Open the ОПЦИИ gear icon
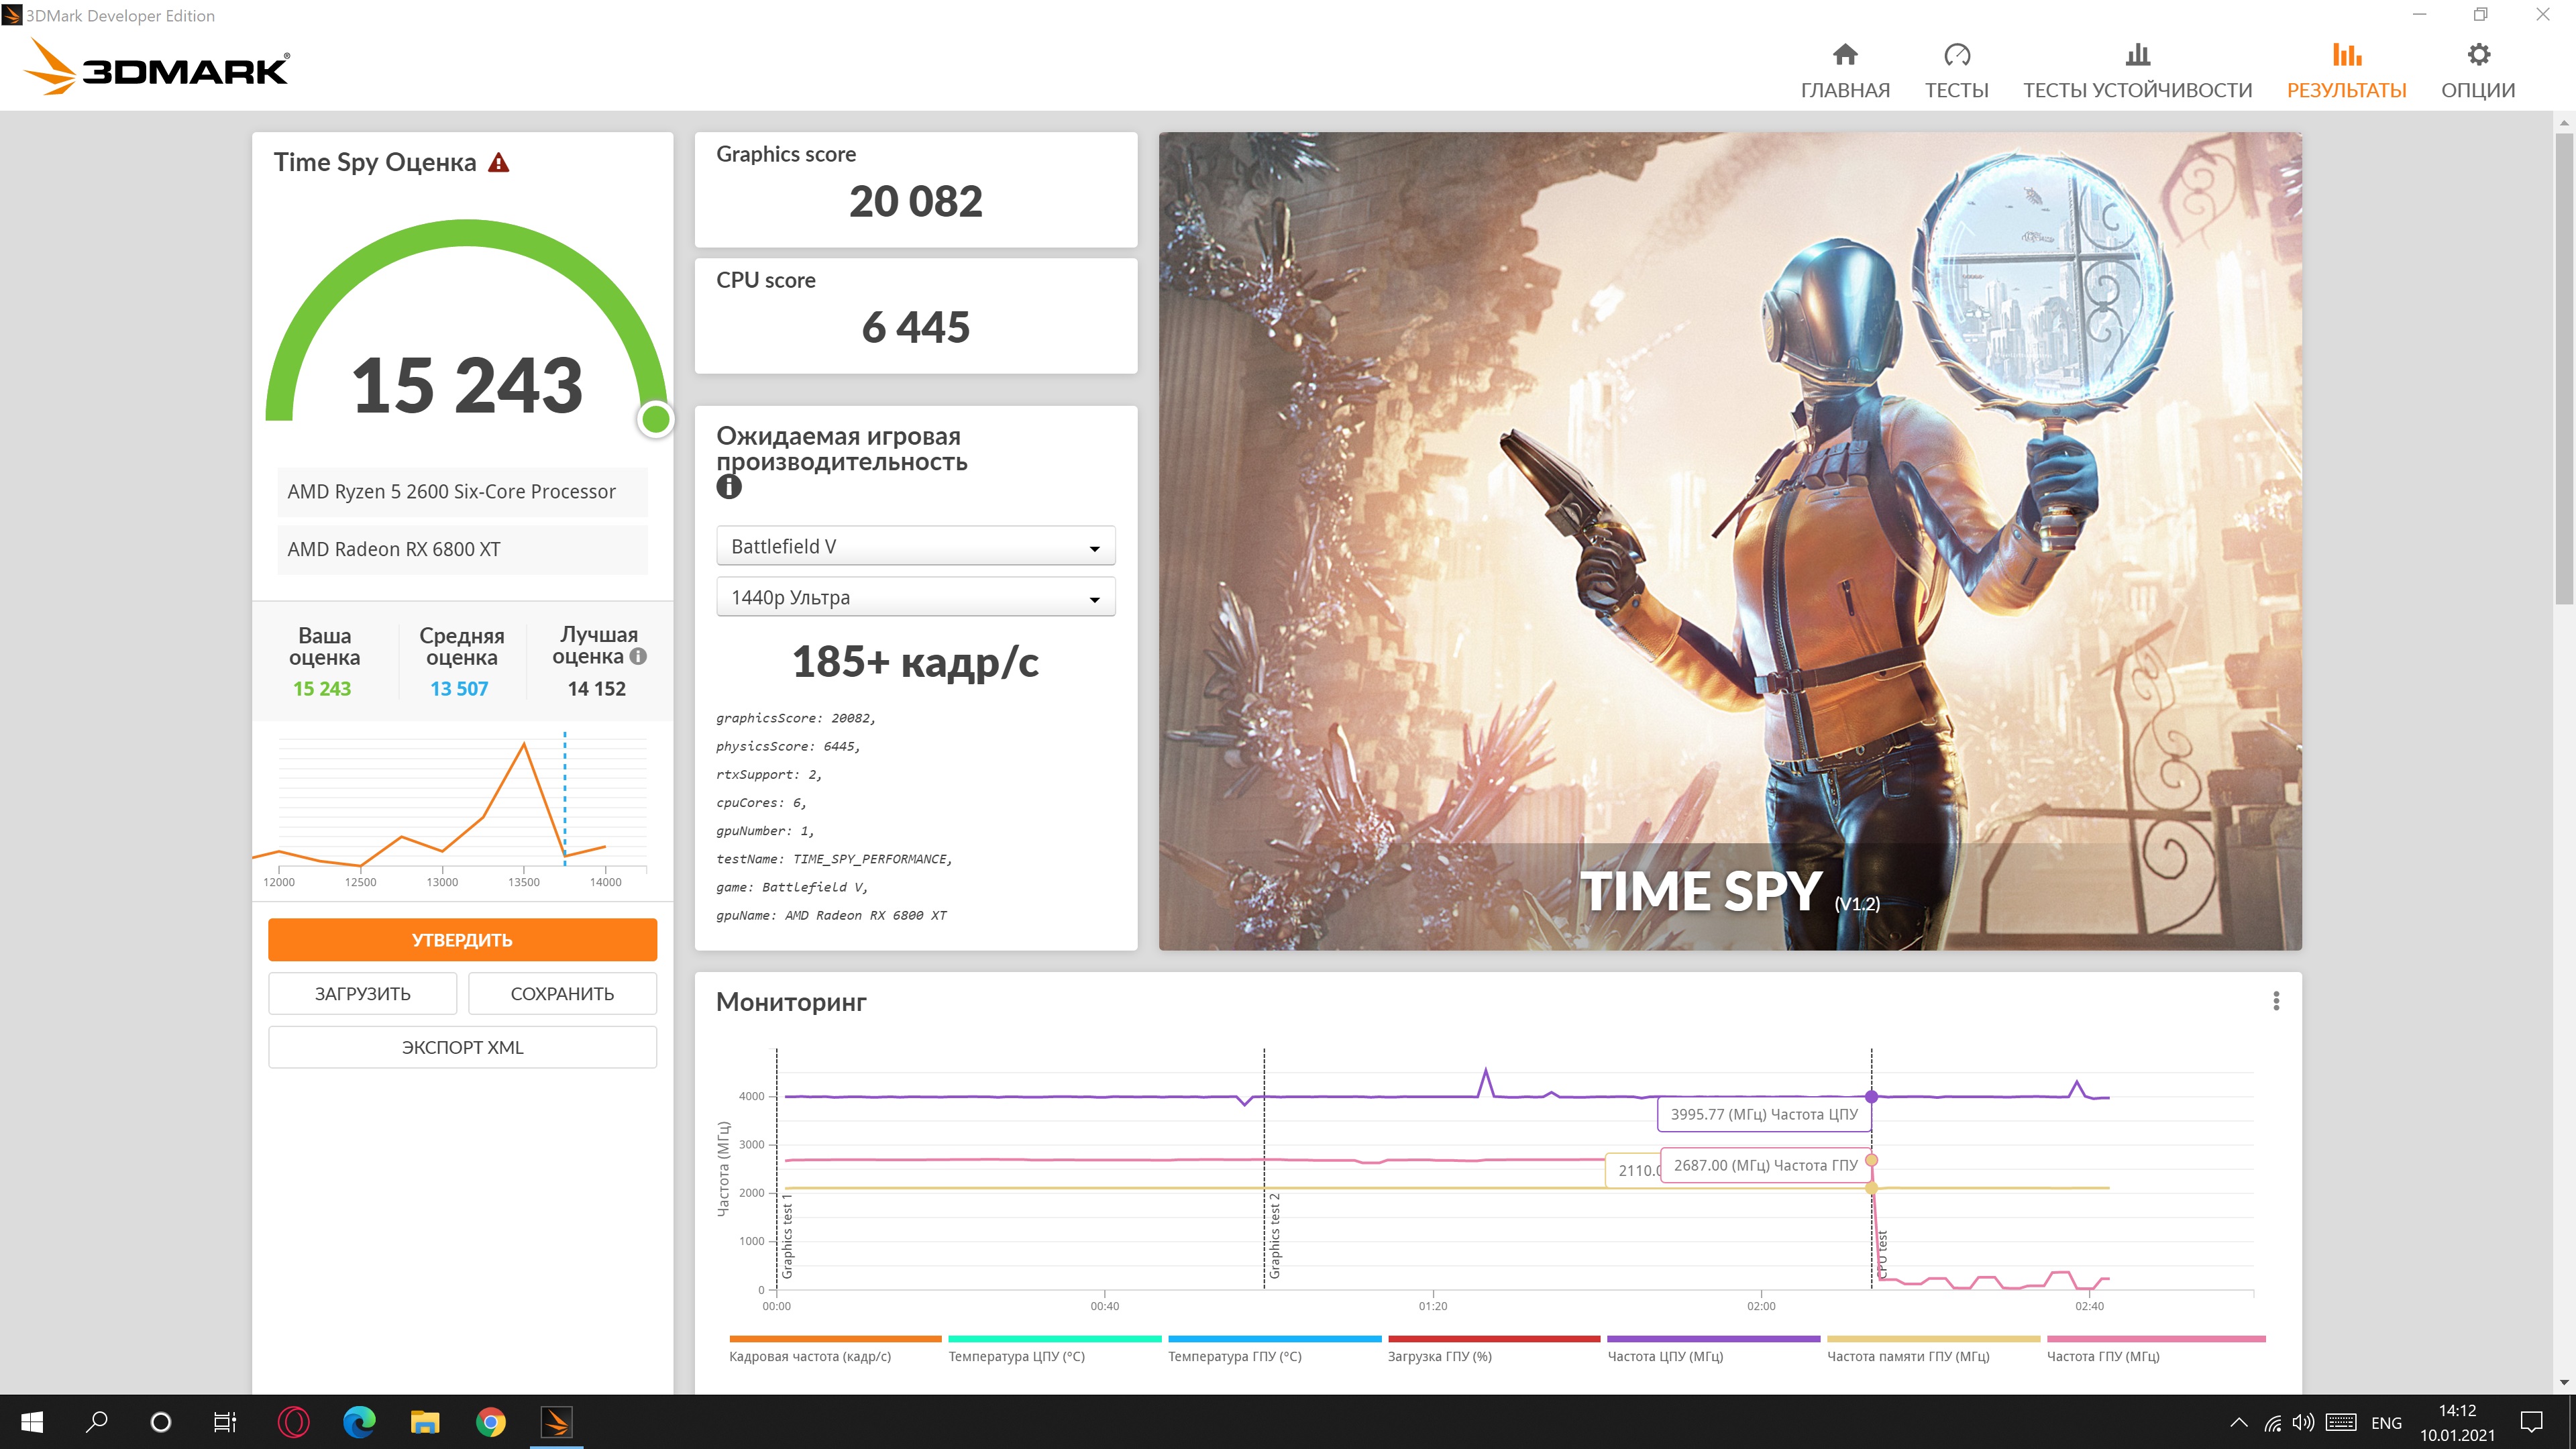The width and height of the screenshot is (2576, 1449). pos(2478,55)
